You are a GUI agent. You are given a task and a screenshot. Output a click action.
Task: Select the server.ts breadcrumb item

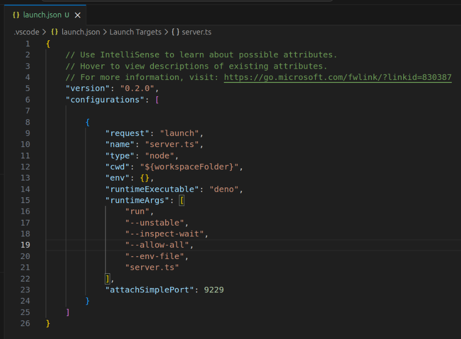click(196, 32)
